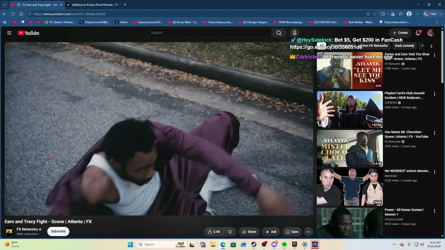Open the browser home page
Screen dimensions: 445x250
coord(21,14)
